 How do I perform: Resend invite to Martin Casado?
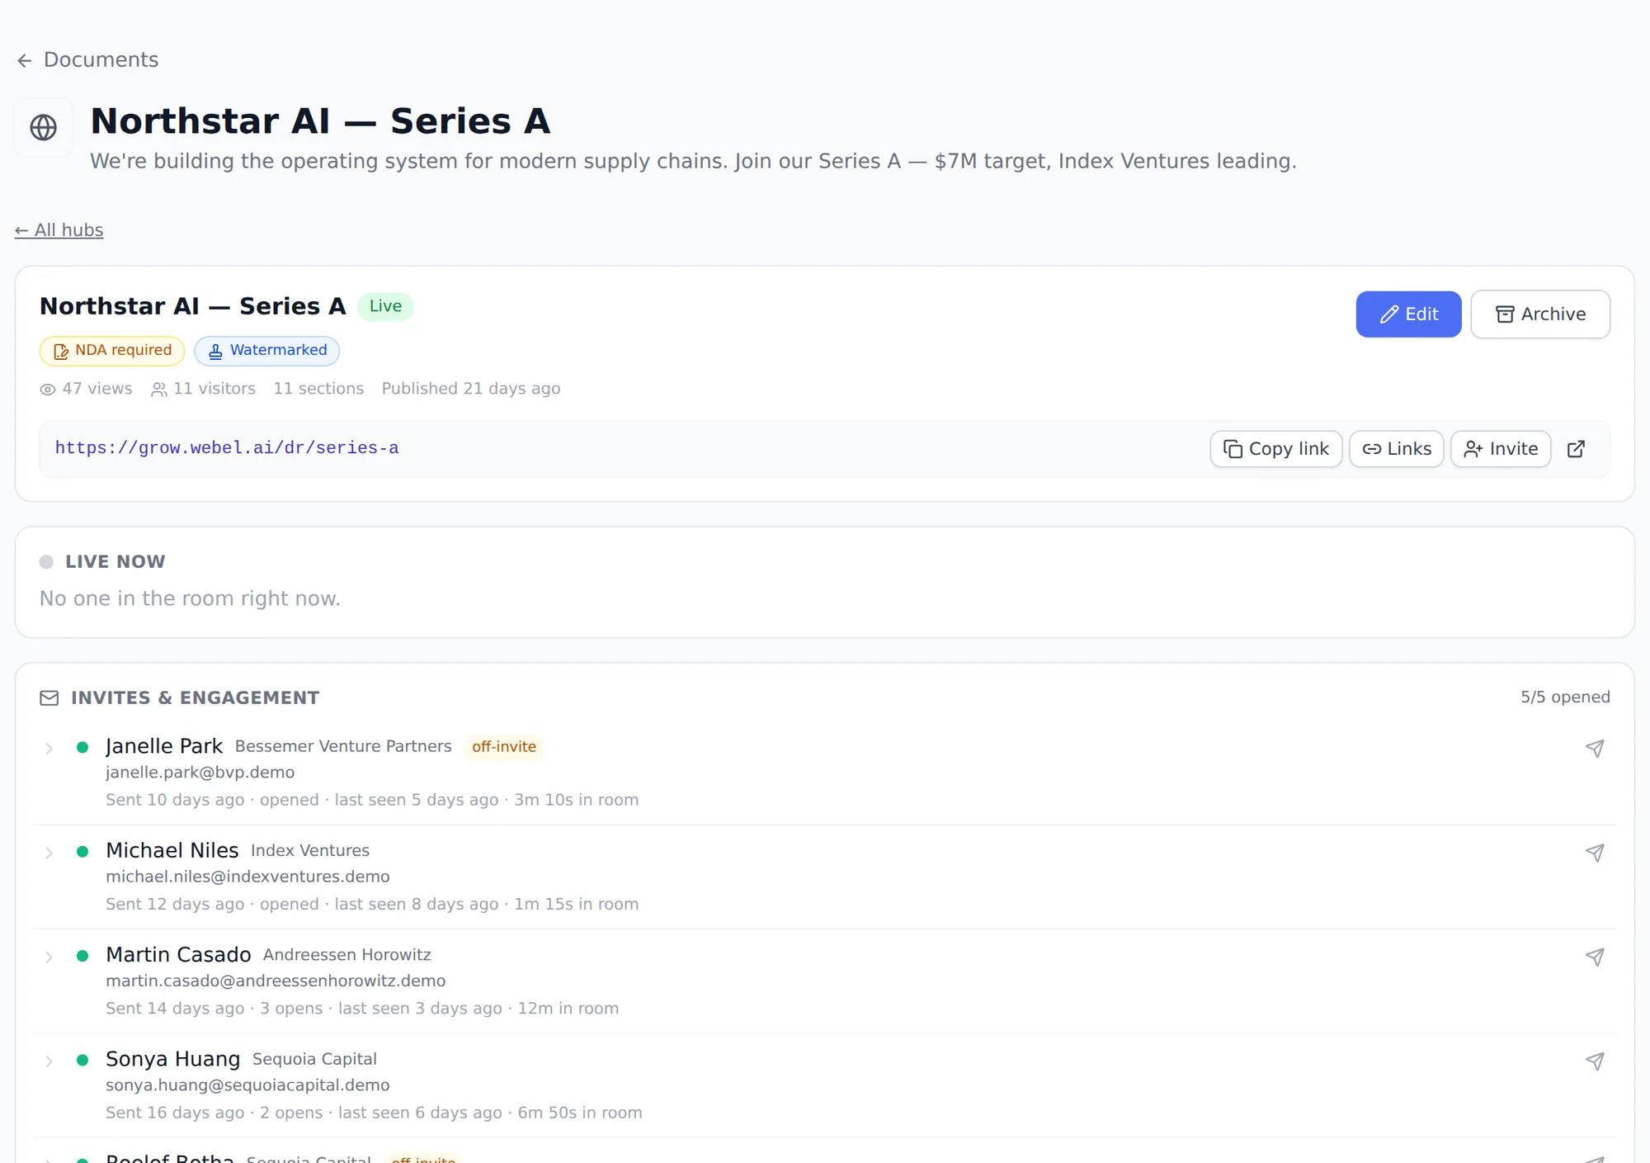pyautogui.click(x=1595, y=957)
